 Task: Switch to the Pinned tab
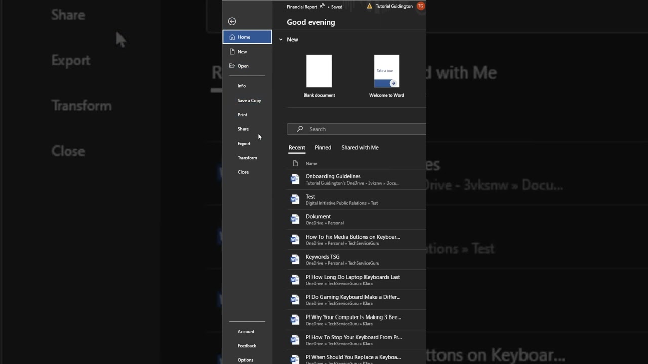pyautogui.click(x=323, y=148)
